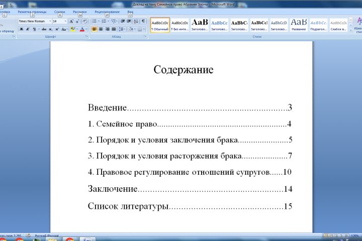Expand borders dropdown arrow
The height and width of the screenshot is (241, 362).
tap(144, 29)
